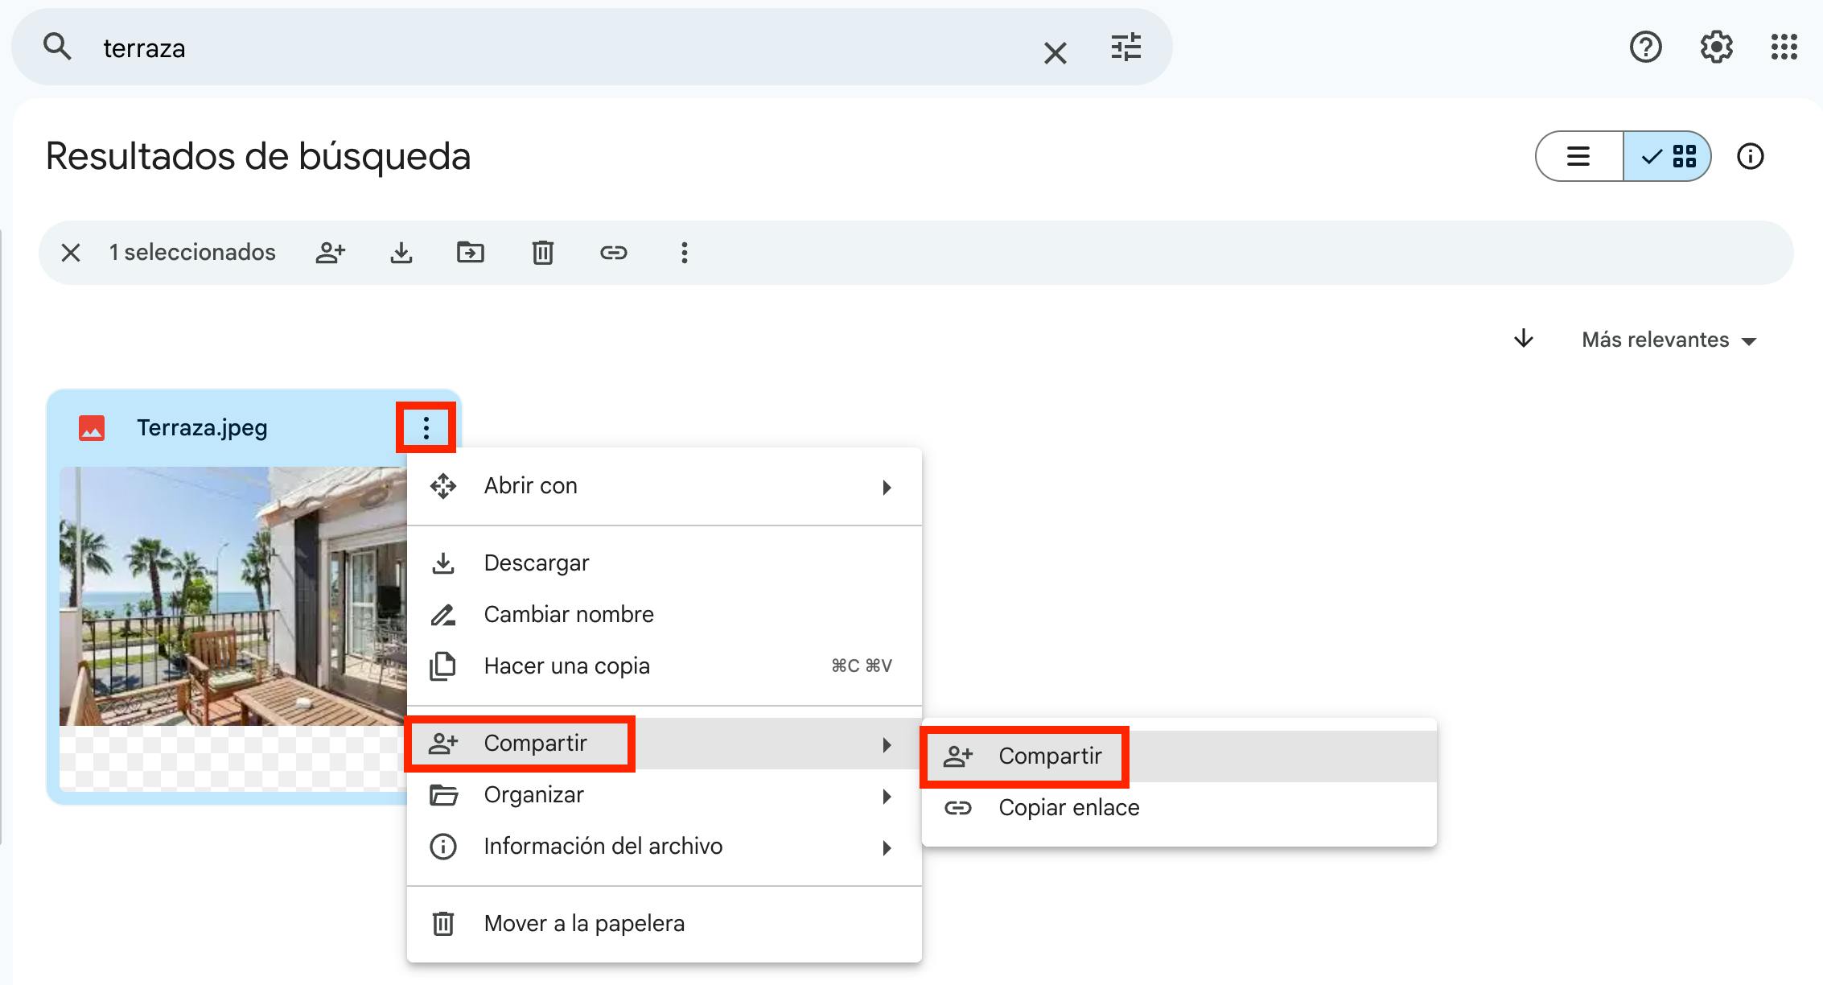Select Cambiar nombre from context menu
The height and width of the screenshot is (985, 1823).
tap(569, 615)
